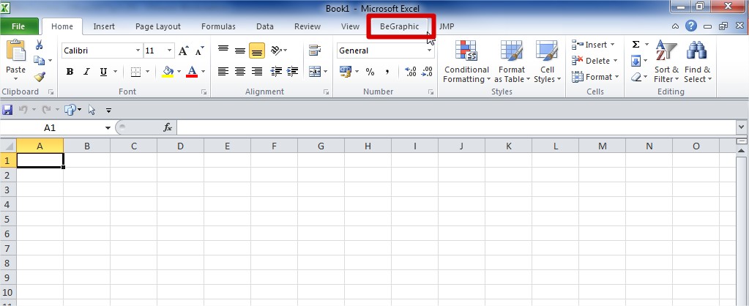
Task: Click the Cut scissors icon
Action: (39, 45)
